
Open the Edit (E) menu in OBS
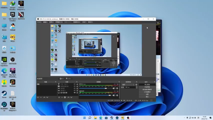tap(45, 22)
